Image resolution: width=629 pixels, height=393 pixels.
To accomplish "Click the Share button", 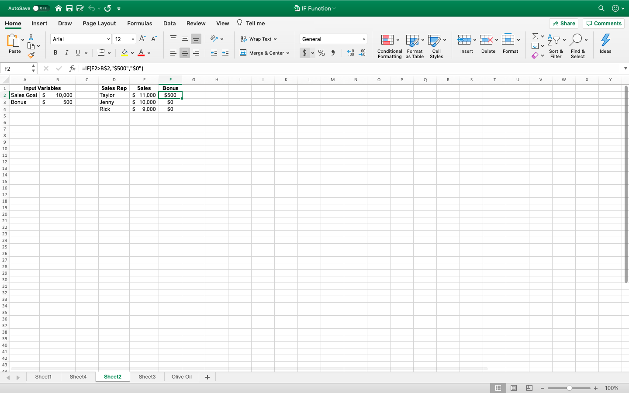I will [x=563, y=23].
